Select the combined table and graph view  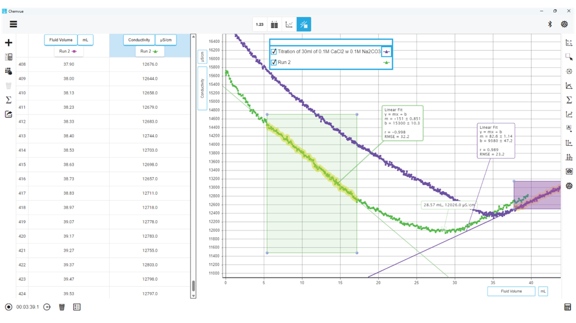(304, 25)
